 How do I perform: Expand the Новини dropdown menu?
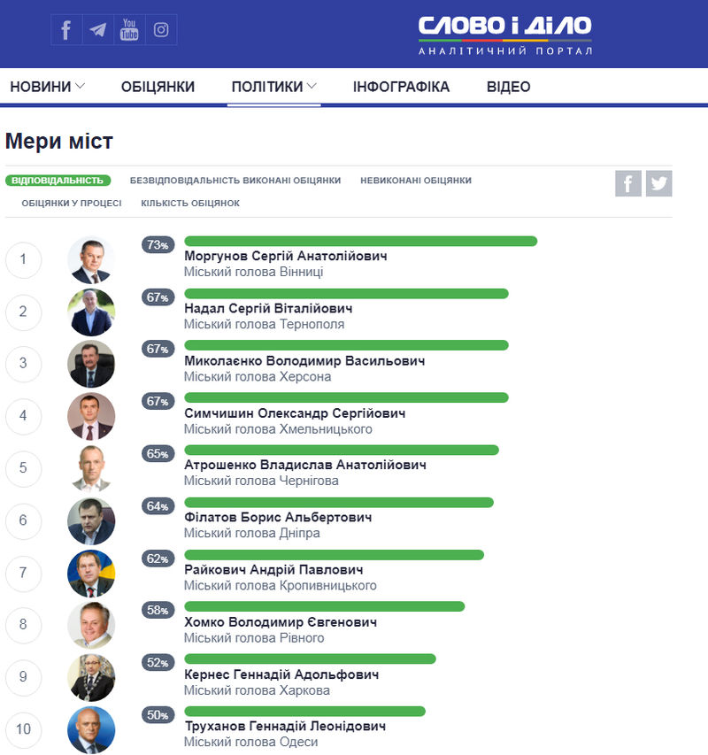[48, 87]
